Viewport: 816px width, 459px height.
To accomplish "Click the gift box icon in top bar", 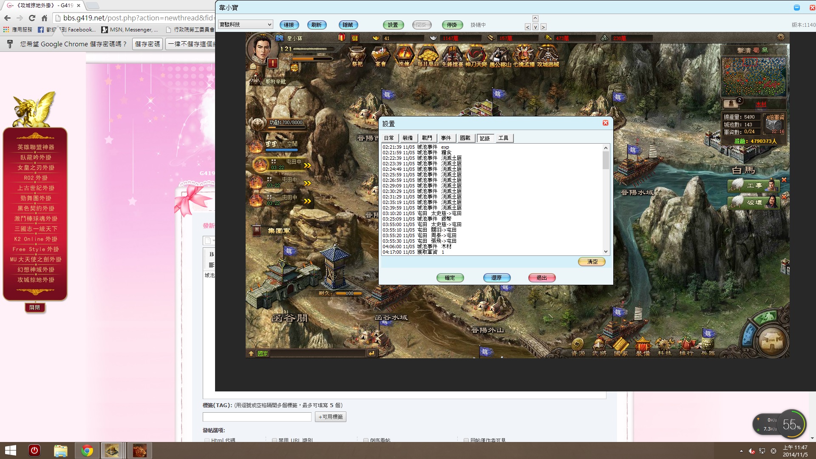I will coord(342,38).
